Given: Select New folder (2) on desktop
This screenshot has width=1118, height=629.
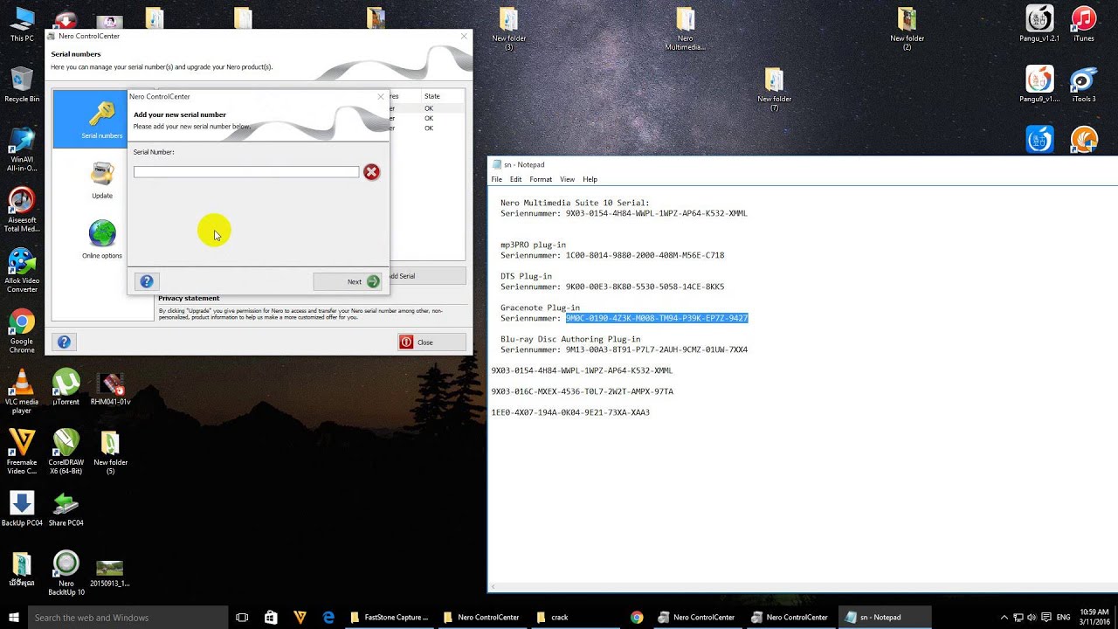Looking at the screenshot, I should 908,29.
